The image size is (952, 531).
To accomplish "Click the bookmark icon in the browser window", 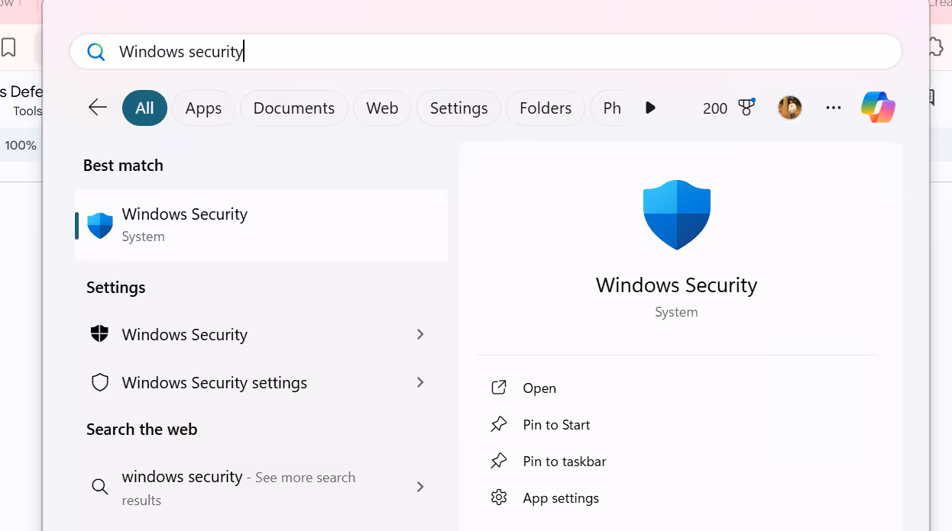I will 8,47.
